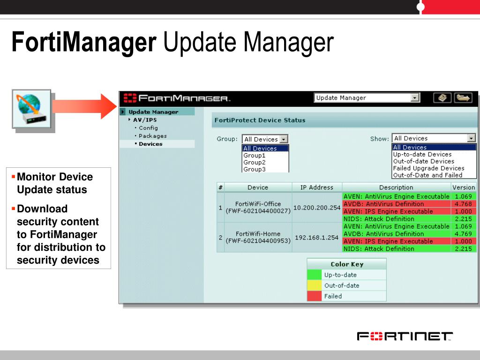Click the book help icon in header
This screenshot has width=480, height=360.
coord(442,98)
